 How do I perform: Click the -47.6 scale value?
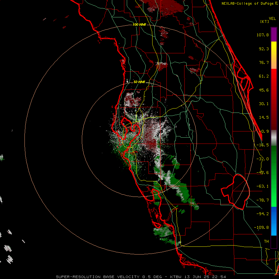[263, 173]
